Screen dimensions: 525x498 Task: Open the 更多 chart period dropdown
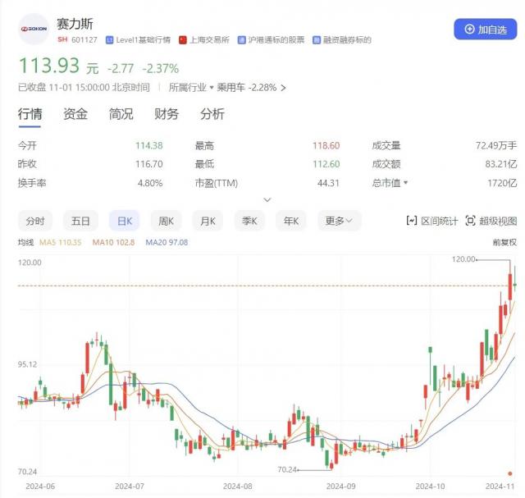[x=339, y=221]
